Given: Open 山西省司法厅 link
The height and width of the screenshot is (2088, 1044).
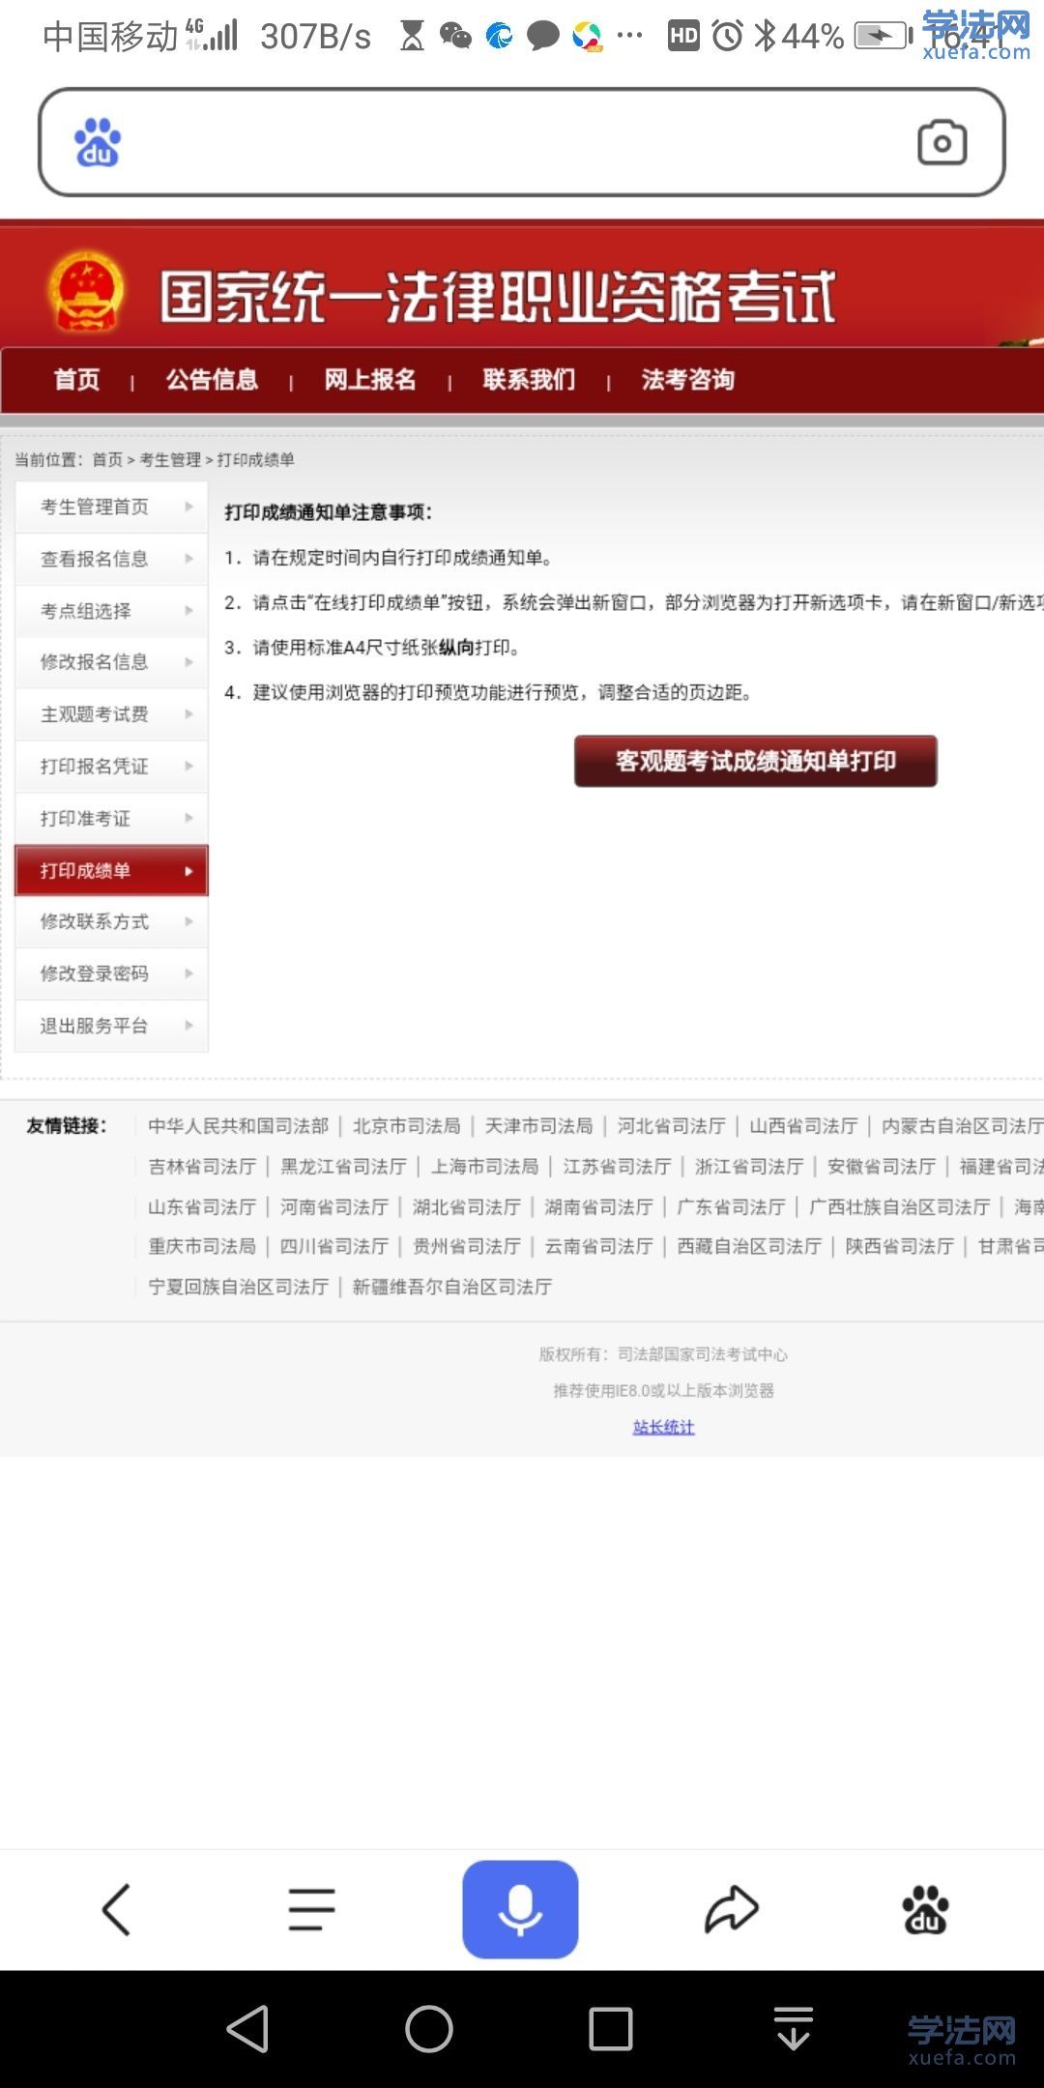Looking at the screenshot, I should pos(803,1126).
